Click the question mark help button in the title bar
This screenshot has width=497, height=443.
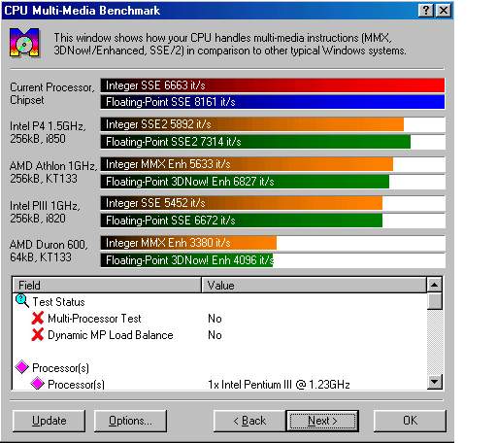[426, 11]
